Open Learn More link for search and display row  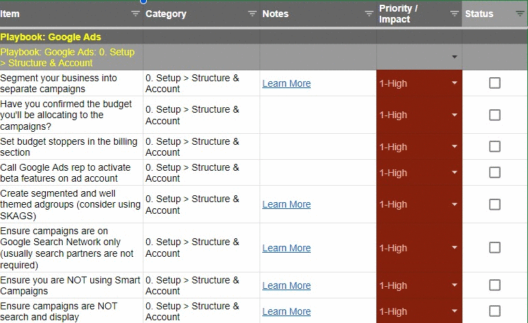tap(287, 311)
